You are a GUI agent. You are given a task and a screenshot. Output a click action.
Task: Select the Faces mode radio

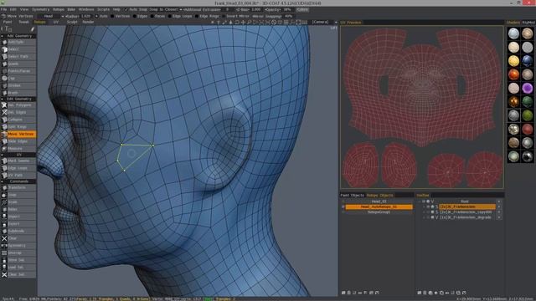point(152,16)
